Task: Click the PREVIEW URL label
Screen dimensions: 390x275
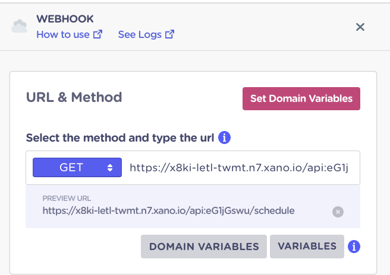Action: click(67, 198)
